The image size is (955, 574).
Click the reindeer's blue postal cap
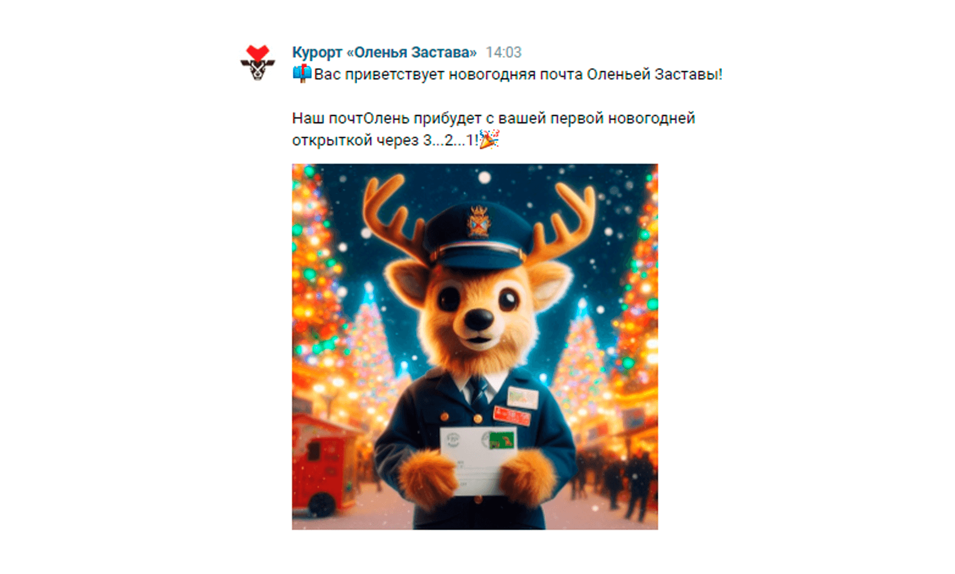coord(475,236)
